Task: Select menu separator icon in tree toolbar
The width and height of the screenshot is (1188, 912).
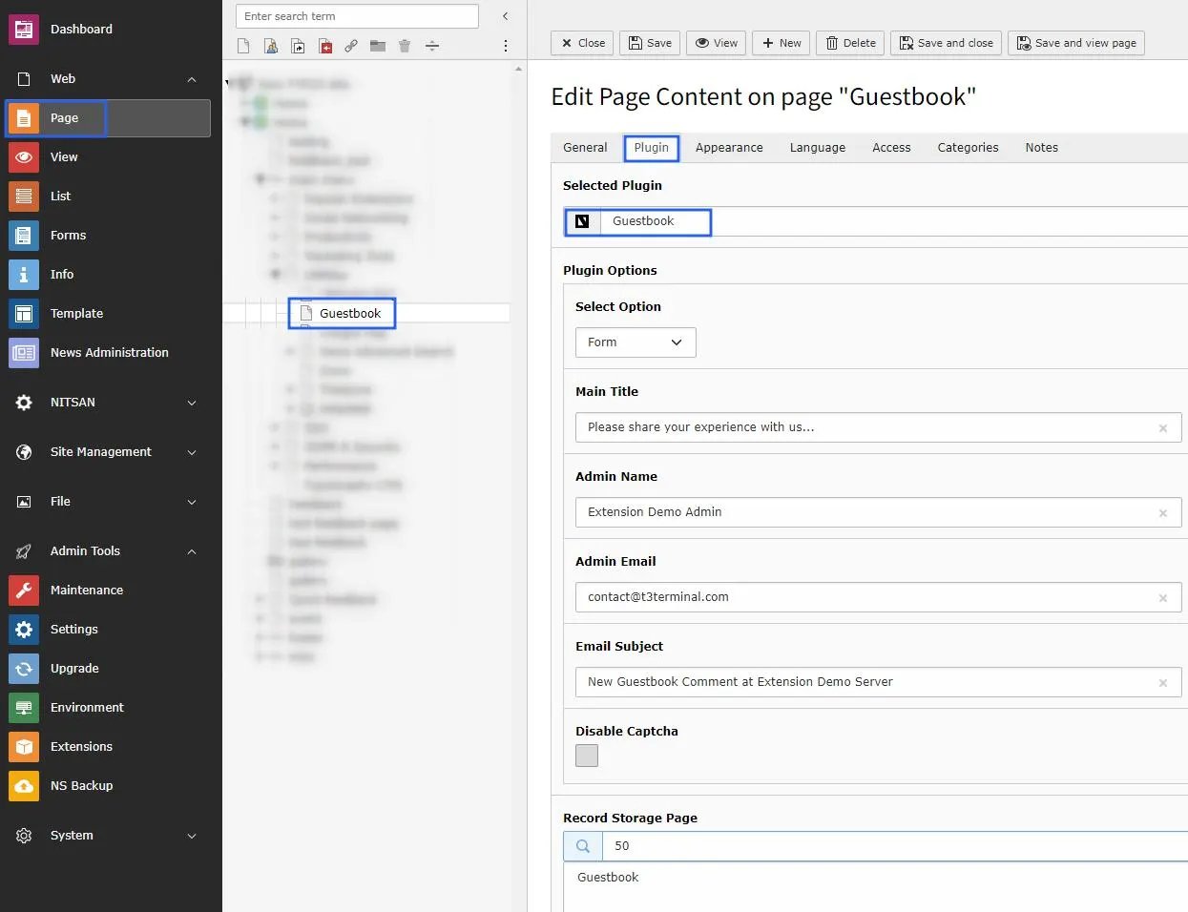Action: [432, 46]
